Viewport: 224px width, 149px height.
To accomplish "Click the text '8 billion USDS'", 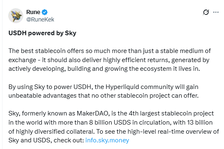I will click(110, 123).
